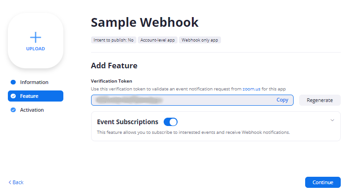Click the UPLOAD label text
Screen dimensions: 350x192
click(36, 49)
